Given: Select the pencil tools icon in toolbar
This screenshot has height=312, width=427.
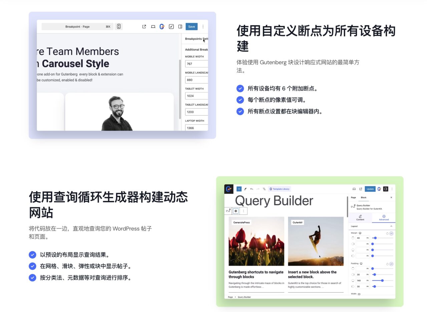Looking at the screenshot, I should (x=245, y=189).
